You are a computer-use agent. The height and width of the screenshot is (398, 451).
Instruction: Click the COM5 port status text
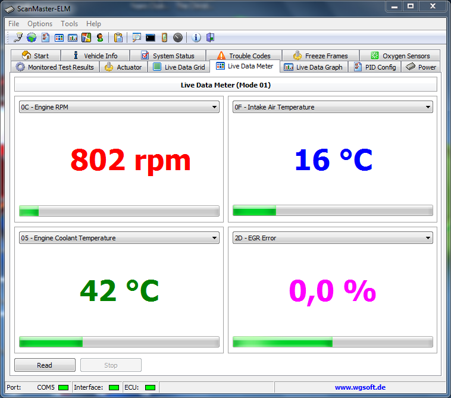[46, 387]
